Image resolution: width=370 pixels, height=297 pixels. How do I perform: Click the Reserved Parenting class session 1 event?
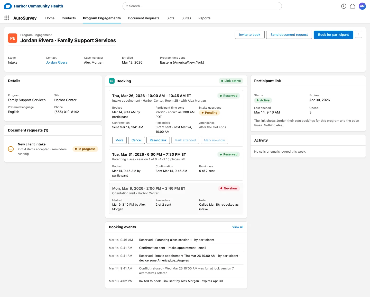pyautogui.click(x=176, y=240)
